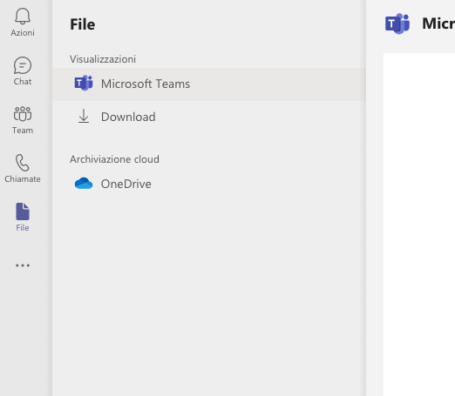Viewport: 455px width, 396px height.
Task: Click the Download arrow icon
Action: coord(84,117)
